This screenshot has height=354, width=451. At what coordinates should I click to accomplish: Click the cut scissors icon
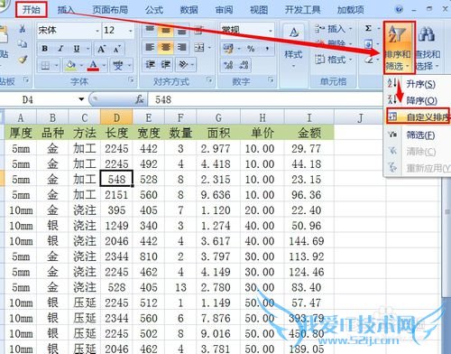pyautogui.click(x=23, y=29)
